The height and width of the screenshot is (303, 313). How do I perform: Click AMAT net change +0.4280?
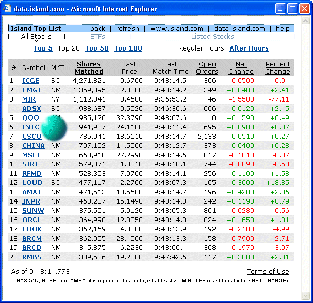pyautogui.click(x=240, y=192)
